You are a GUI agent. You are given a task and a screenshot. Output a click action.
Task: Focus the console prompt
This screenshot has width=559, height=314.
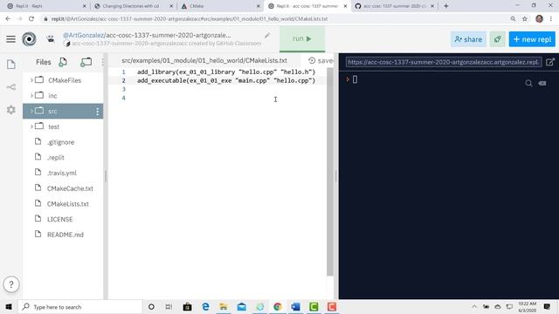pyautogui.click(x=355, y=79)
